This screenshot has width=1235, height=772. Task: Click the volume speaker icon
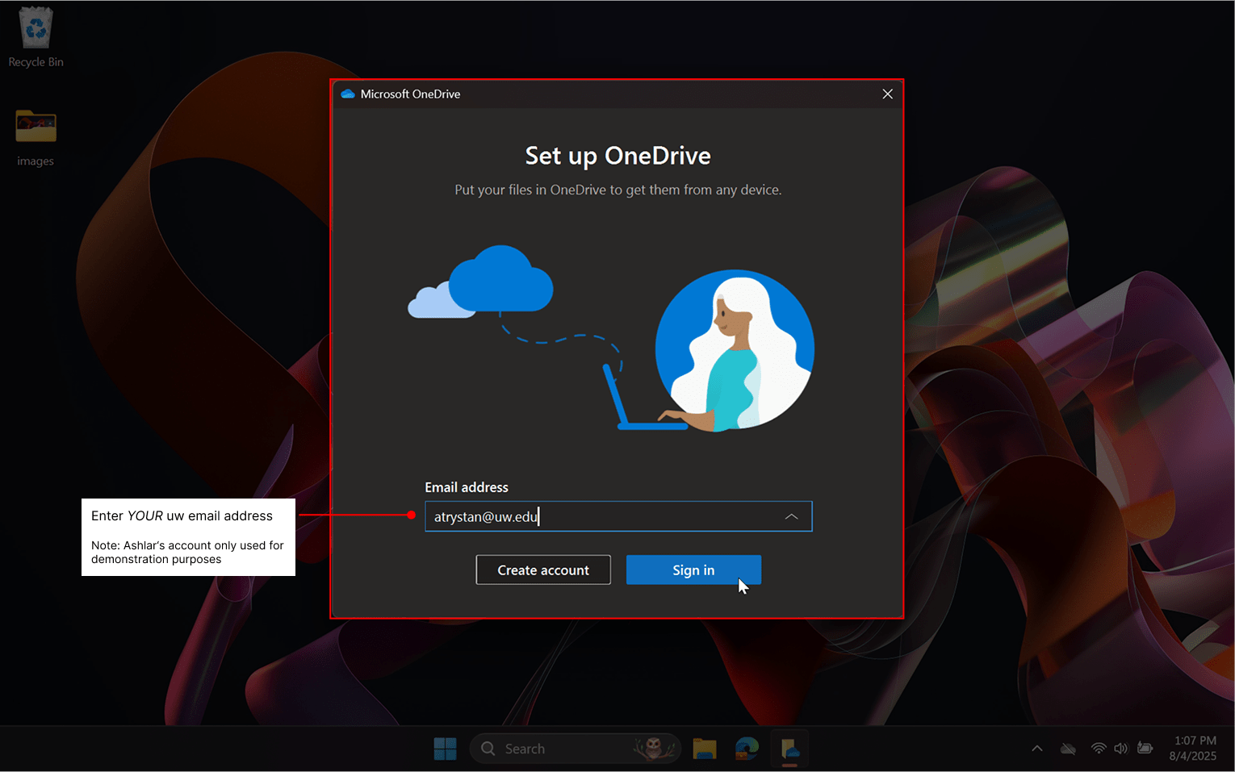[1121, 749]
